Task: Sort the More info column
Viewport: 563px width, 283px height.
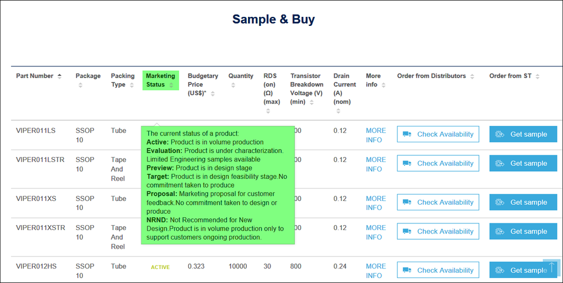Action: pyautogui.click(x=383, y=85)
